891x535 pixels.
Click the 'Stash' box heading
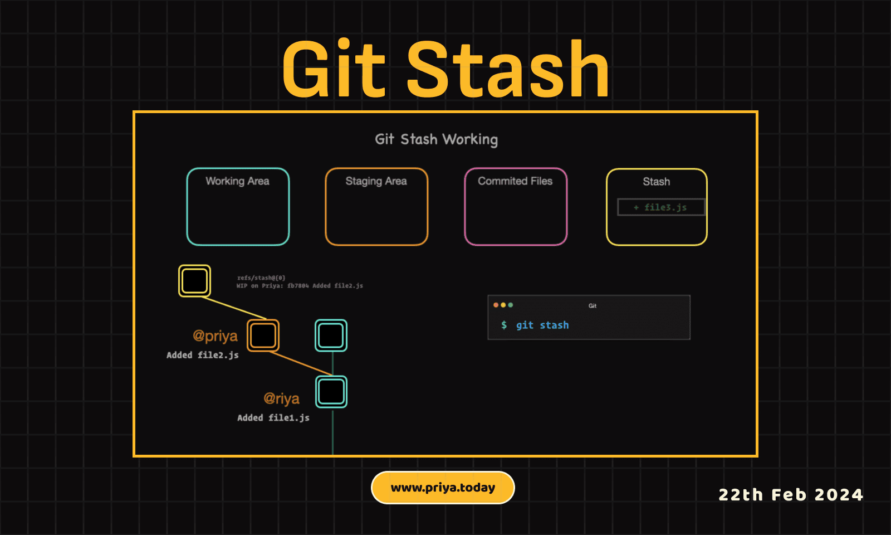(x=657, y=182)
